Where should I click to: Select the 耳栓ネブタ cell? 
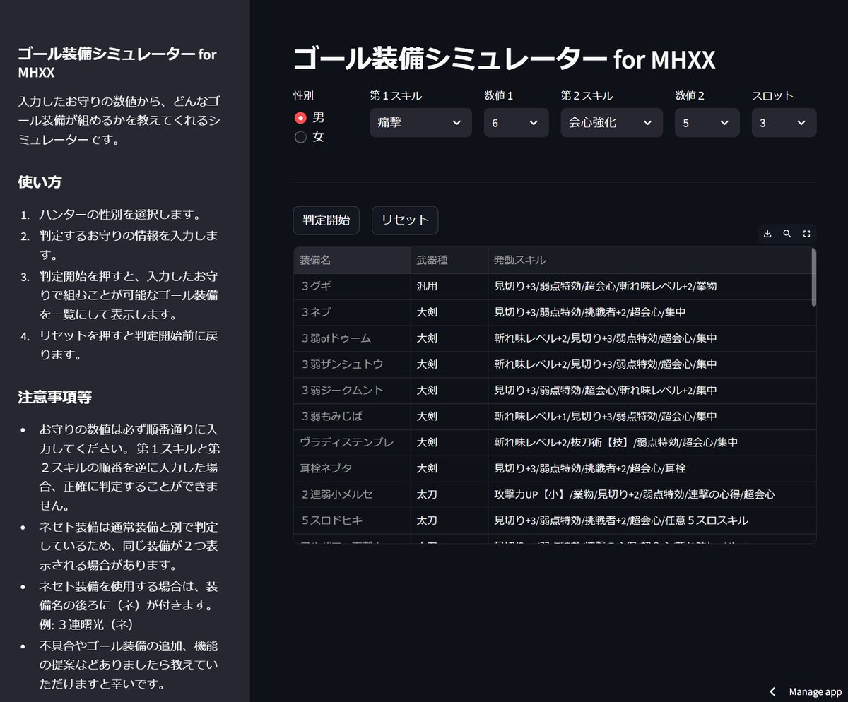coord(352,468)
